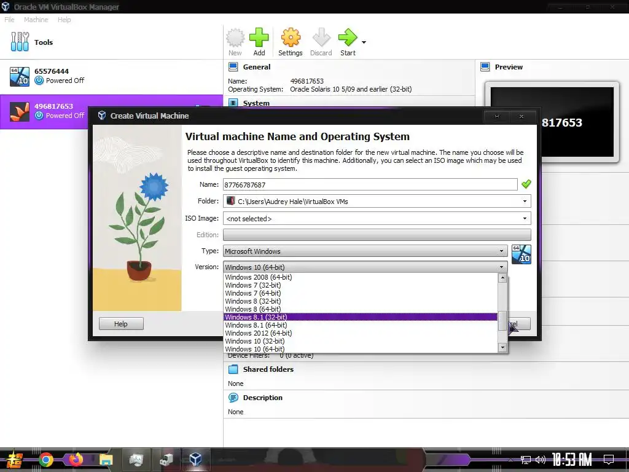Open the notification center icon
This screenshot has width=629, height=472.
point(609,460)
